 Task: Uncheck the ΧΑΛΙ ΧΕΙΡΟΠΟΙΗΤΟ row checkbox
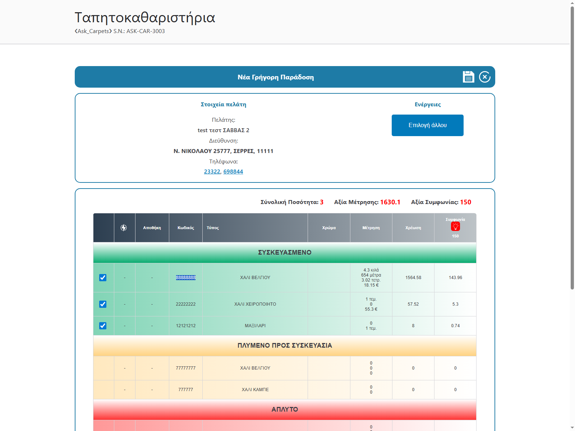pyautogui.click(x=103, y=304)
